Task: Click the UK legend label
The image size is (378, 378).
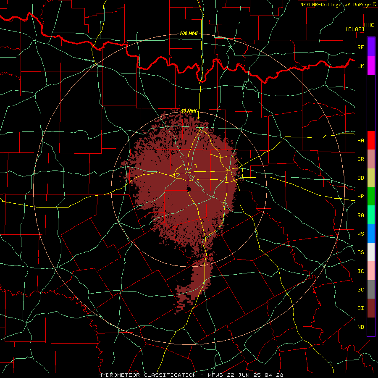Action: 360,66
